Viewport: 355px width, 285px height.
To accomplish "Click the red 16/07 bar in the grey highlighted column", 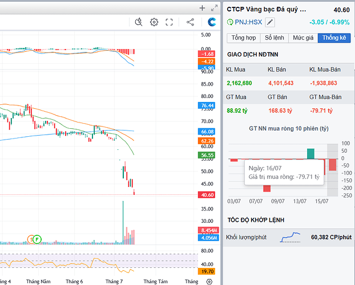I will coord(333,165).
